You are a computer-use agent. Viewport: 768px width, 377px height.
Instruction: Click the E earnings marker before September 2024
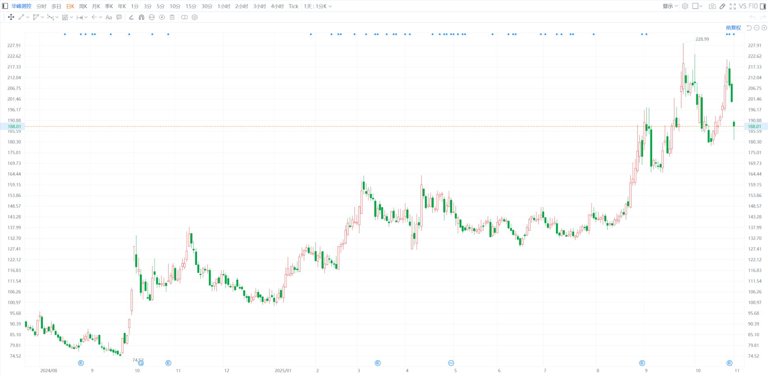click(x=81, y=363)
